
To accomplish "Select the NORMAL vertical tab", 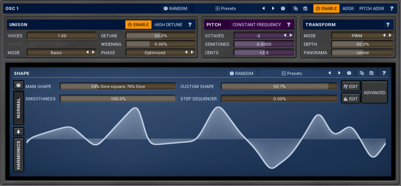I will pos(18,108).
